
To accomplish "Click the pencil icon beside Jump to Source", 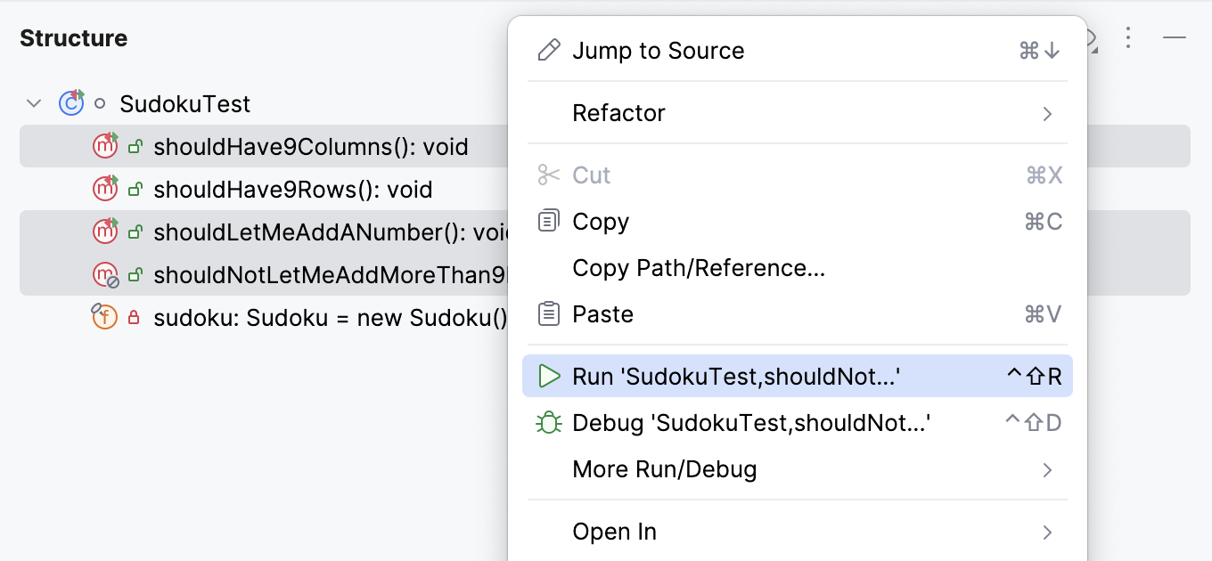I will (548, 50).
